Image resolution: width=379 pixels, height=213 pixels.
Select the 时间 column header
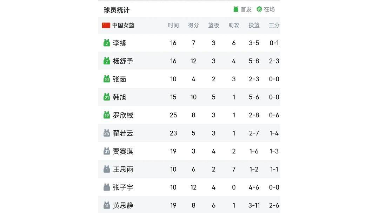(173, 25)
